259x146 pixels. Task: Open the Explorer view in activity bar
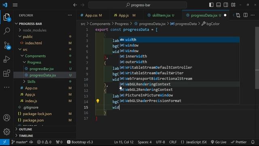6,17
